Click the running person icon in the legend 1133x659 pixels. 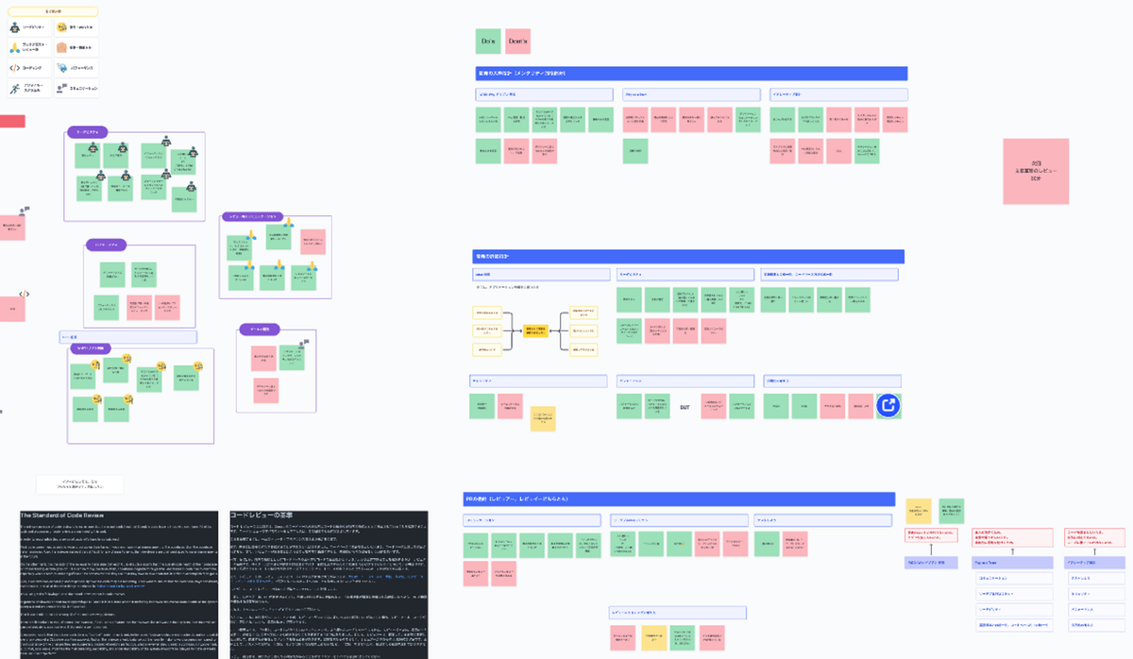pyautogui.click(x=15, y=88)
